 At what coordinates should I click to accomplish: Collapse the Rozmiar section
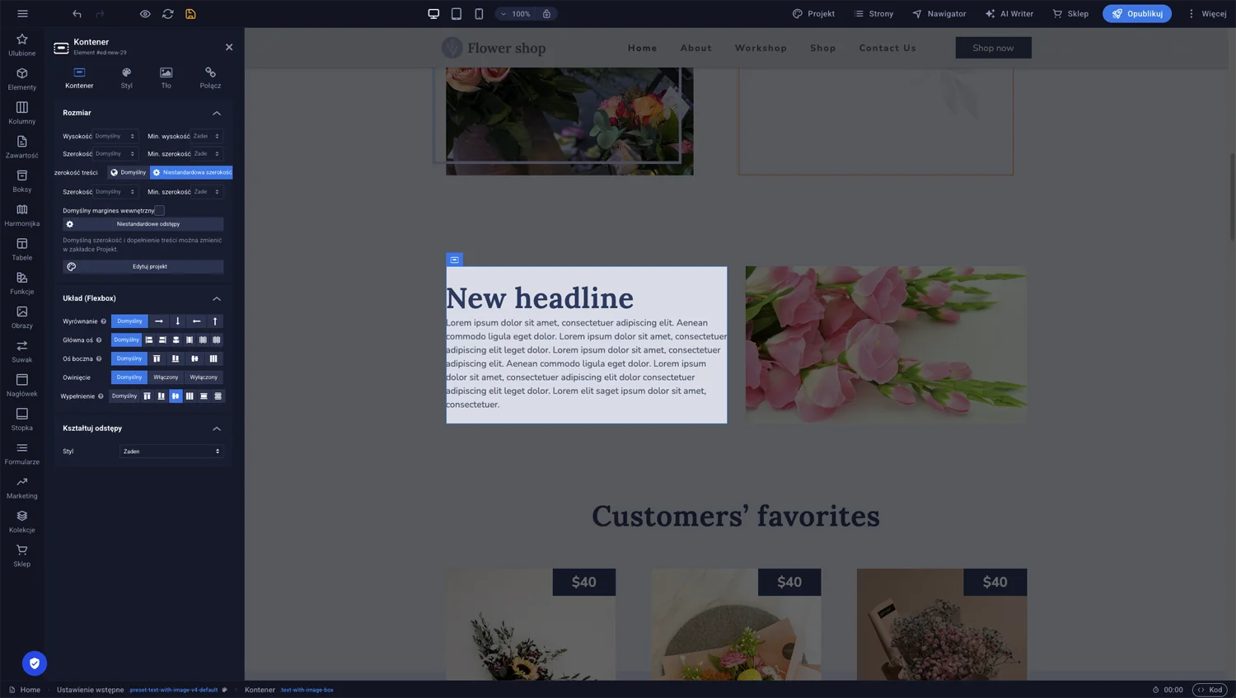(x=217, y=113)
